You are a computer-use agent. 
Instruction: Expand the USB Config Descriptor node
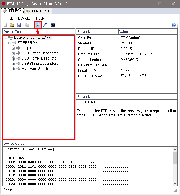13,59
